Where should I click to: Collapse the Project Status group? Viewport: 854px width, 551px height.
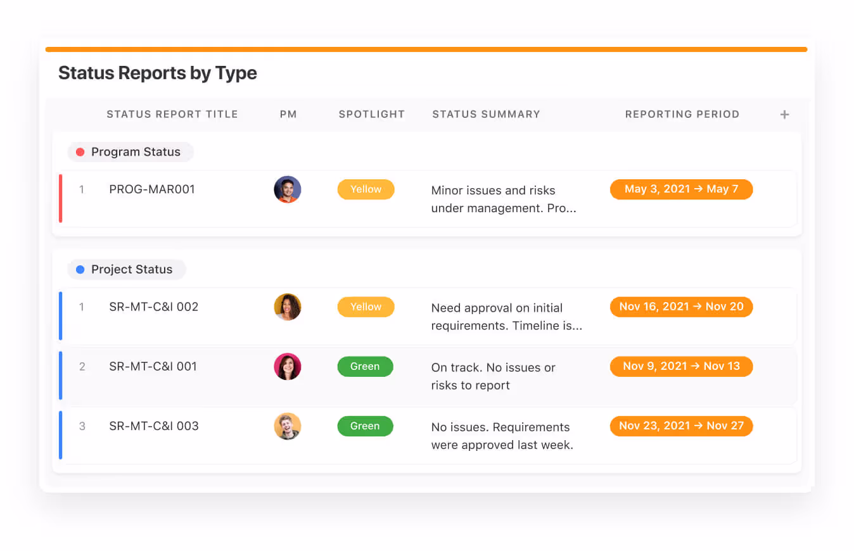[x=131, y=270]
